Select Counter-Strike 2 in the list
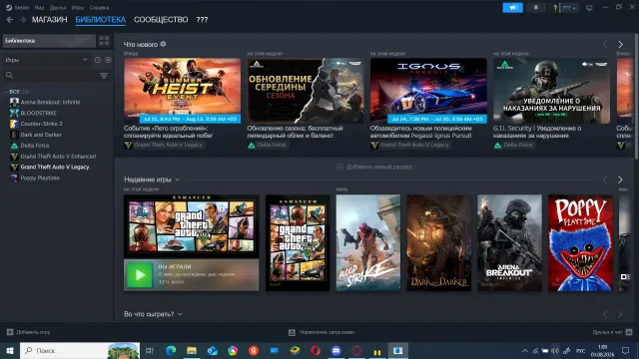Image resolution: width=639 pixels, height=359 pixels. click(x=41, y=124)
